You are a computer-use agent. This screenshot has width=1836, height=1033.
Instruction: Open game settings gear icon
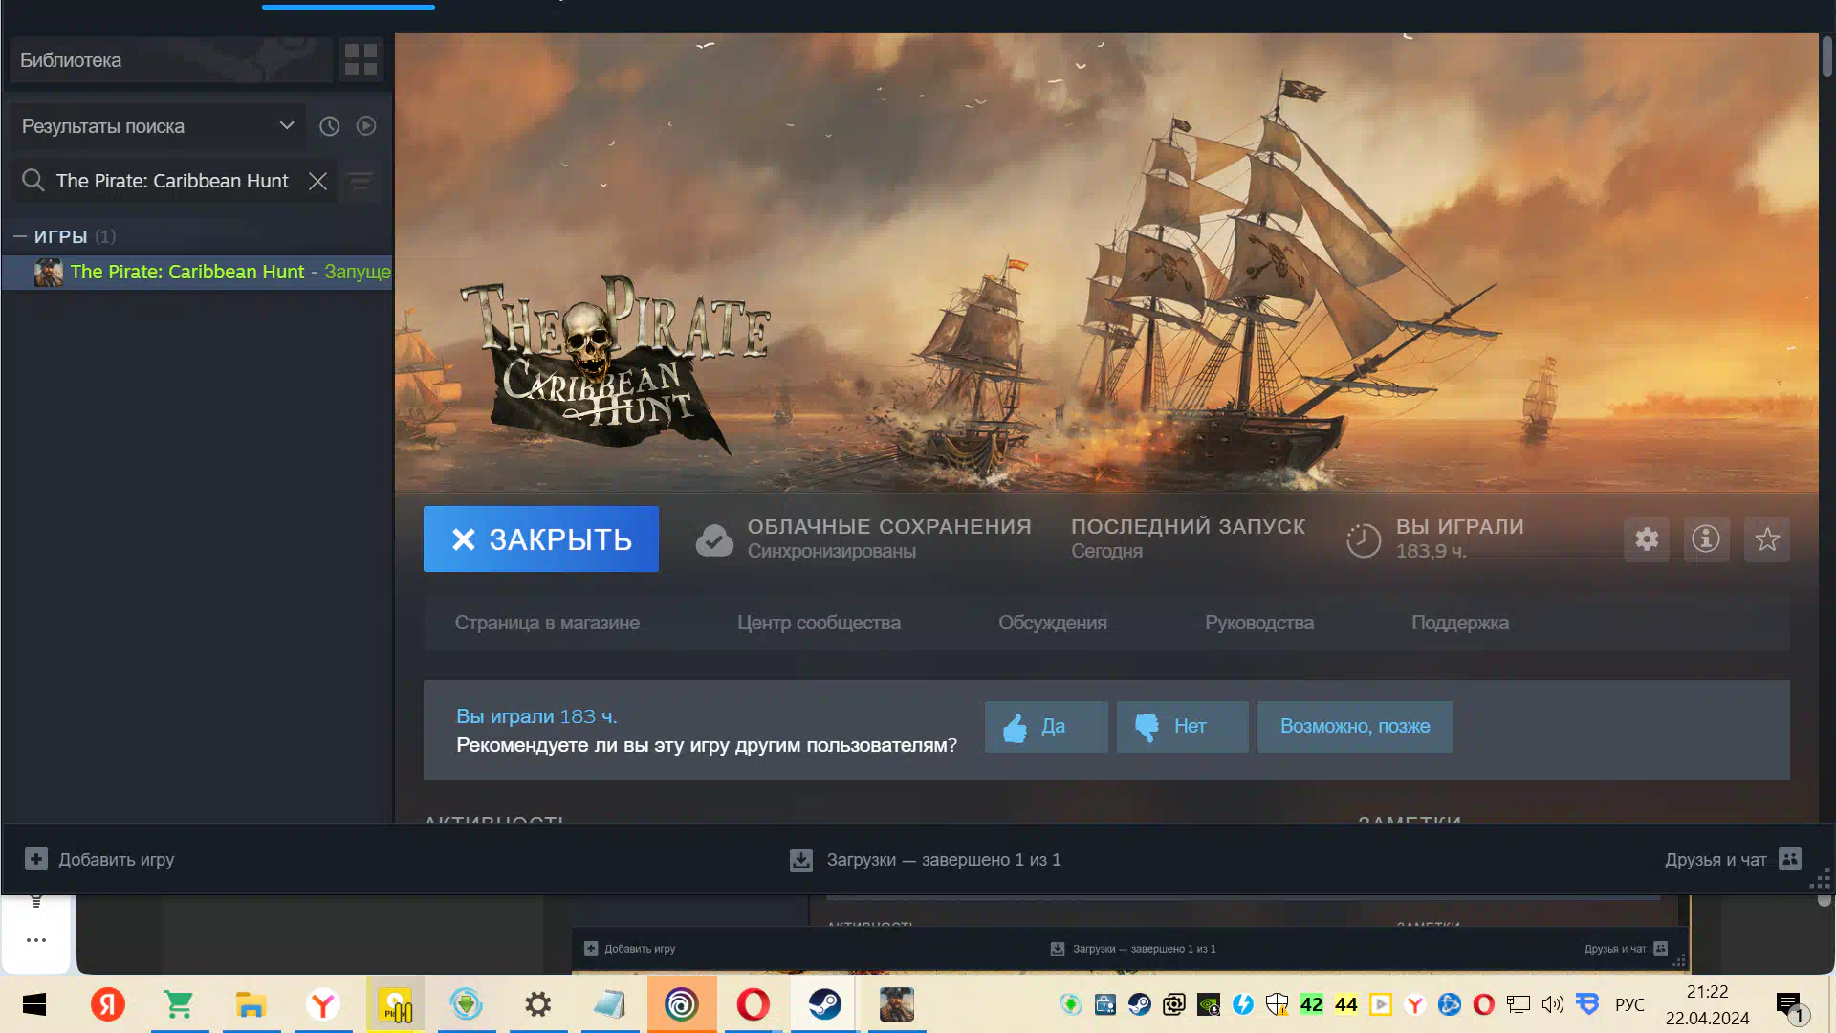(x=1647, y=539)
